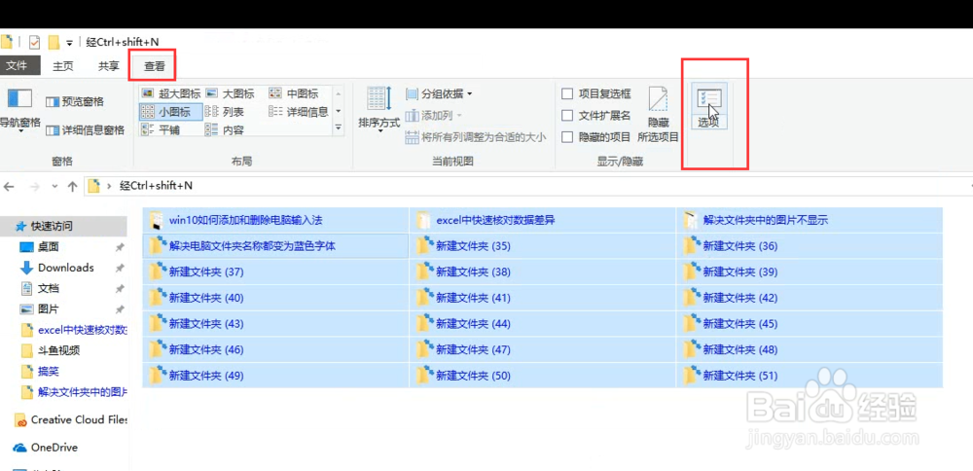Toggle the 项目复选框 checkbox
973x471 pixels.
point(566,93)
